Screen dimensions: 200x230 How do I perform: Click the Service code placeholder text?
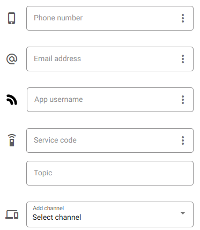[55, 140]
